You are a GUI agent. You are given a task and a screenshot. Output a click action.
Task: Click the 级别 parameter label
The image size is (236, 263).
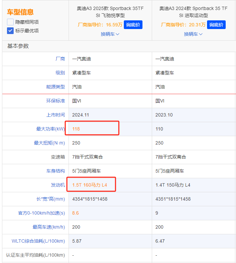60,73
